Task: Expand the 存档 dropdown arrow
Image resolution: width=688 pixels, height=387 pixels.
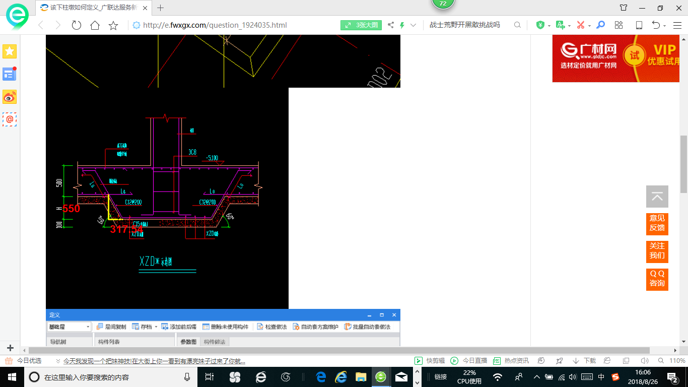Action: (x=156, y=327)
